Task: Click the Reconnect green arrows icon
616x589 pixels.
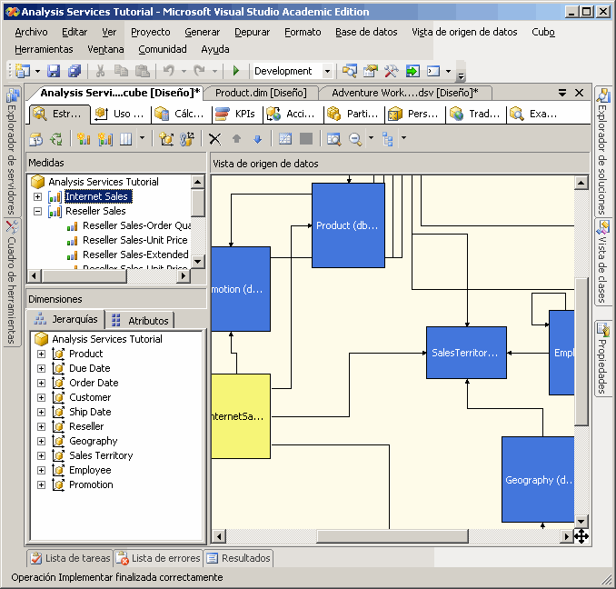Action: [56, 139]
